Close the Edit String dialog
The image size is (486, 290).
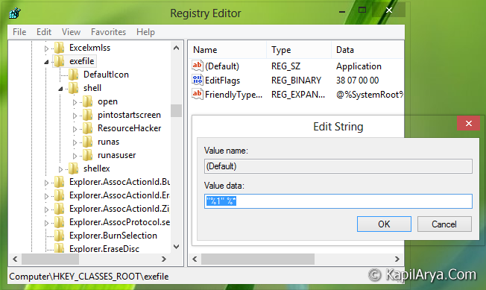click(x=468, y=123)
